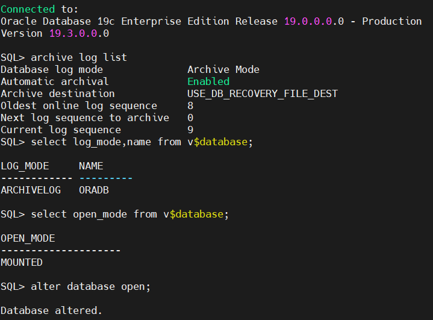Viewport: 433px width, 320px height.
Task: Click the 'MOUNTED' result value
Action: click(22, 262)
